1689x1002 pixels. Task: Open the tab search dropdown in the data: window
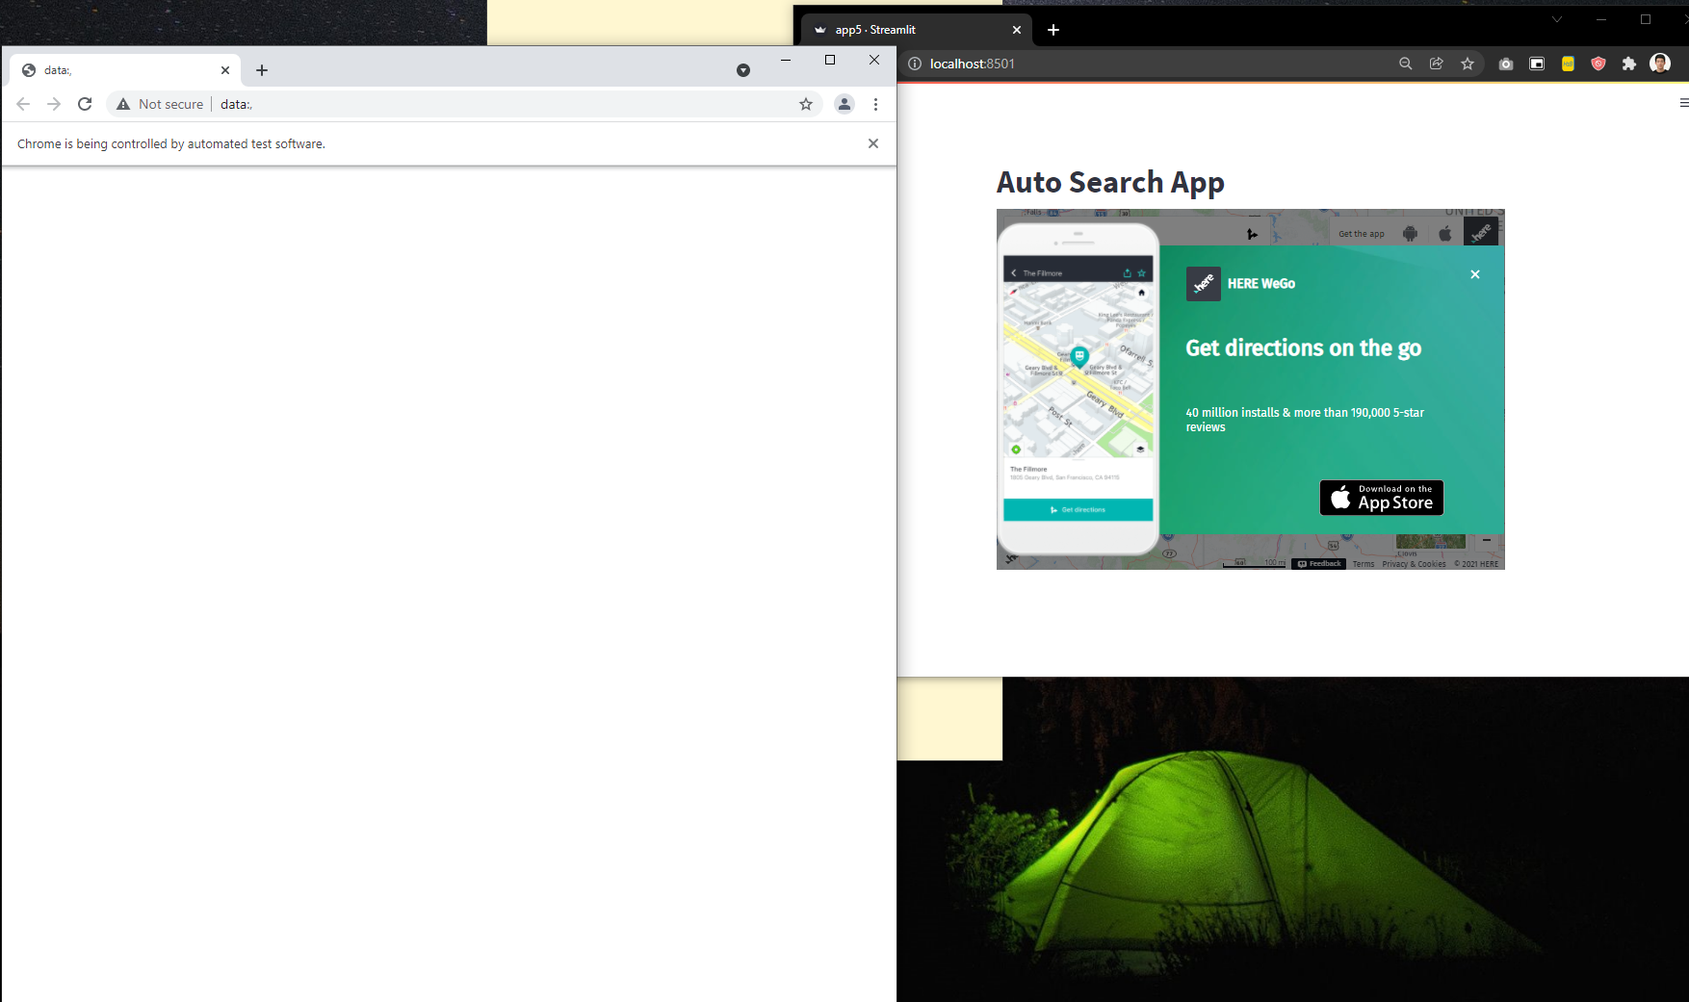click(743, 70)
